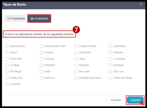Image resolution: width=147 pixels, height=108 pixels.
Task: Enable the Tierra del Fuego checkbox
Action: (110, 78)
